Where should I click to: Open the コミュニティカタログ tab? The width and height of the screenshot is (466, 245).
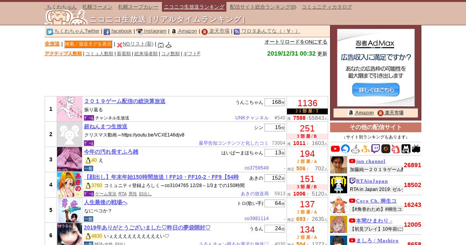click(327, 7)
